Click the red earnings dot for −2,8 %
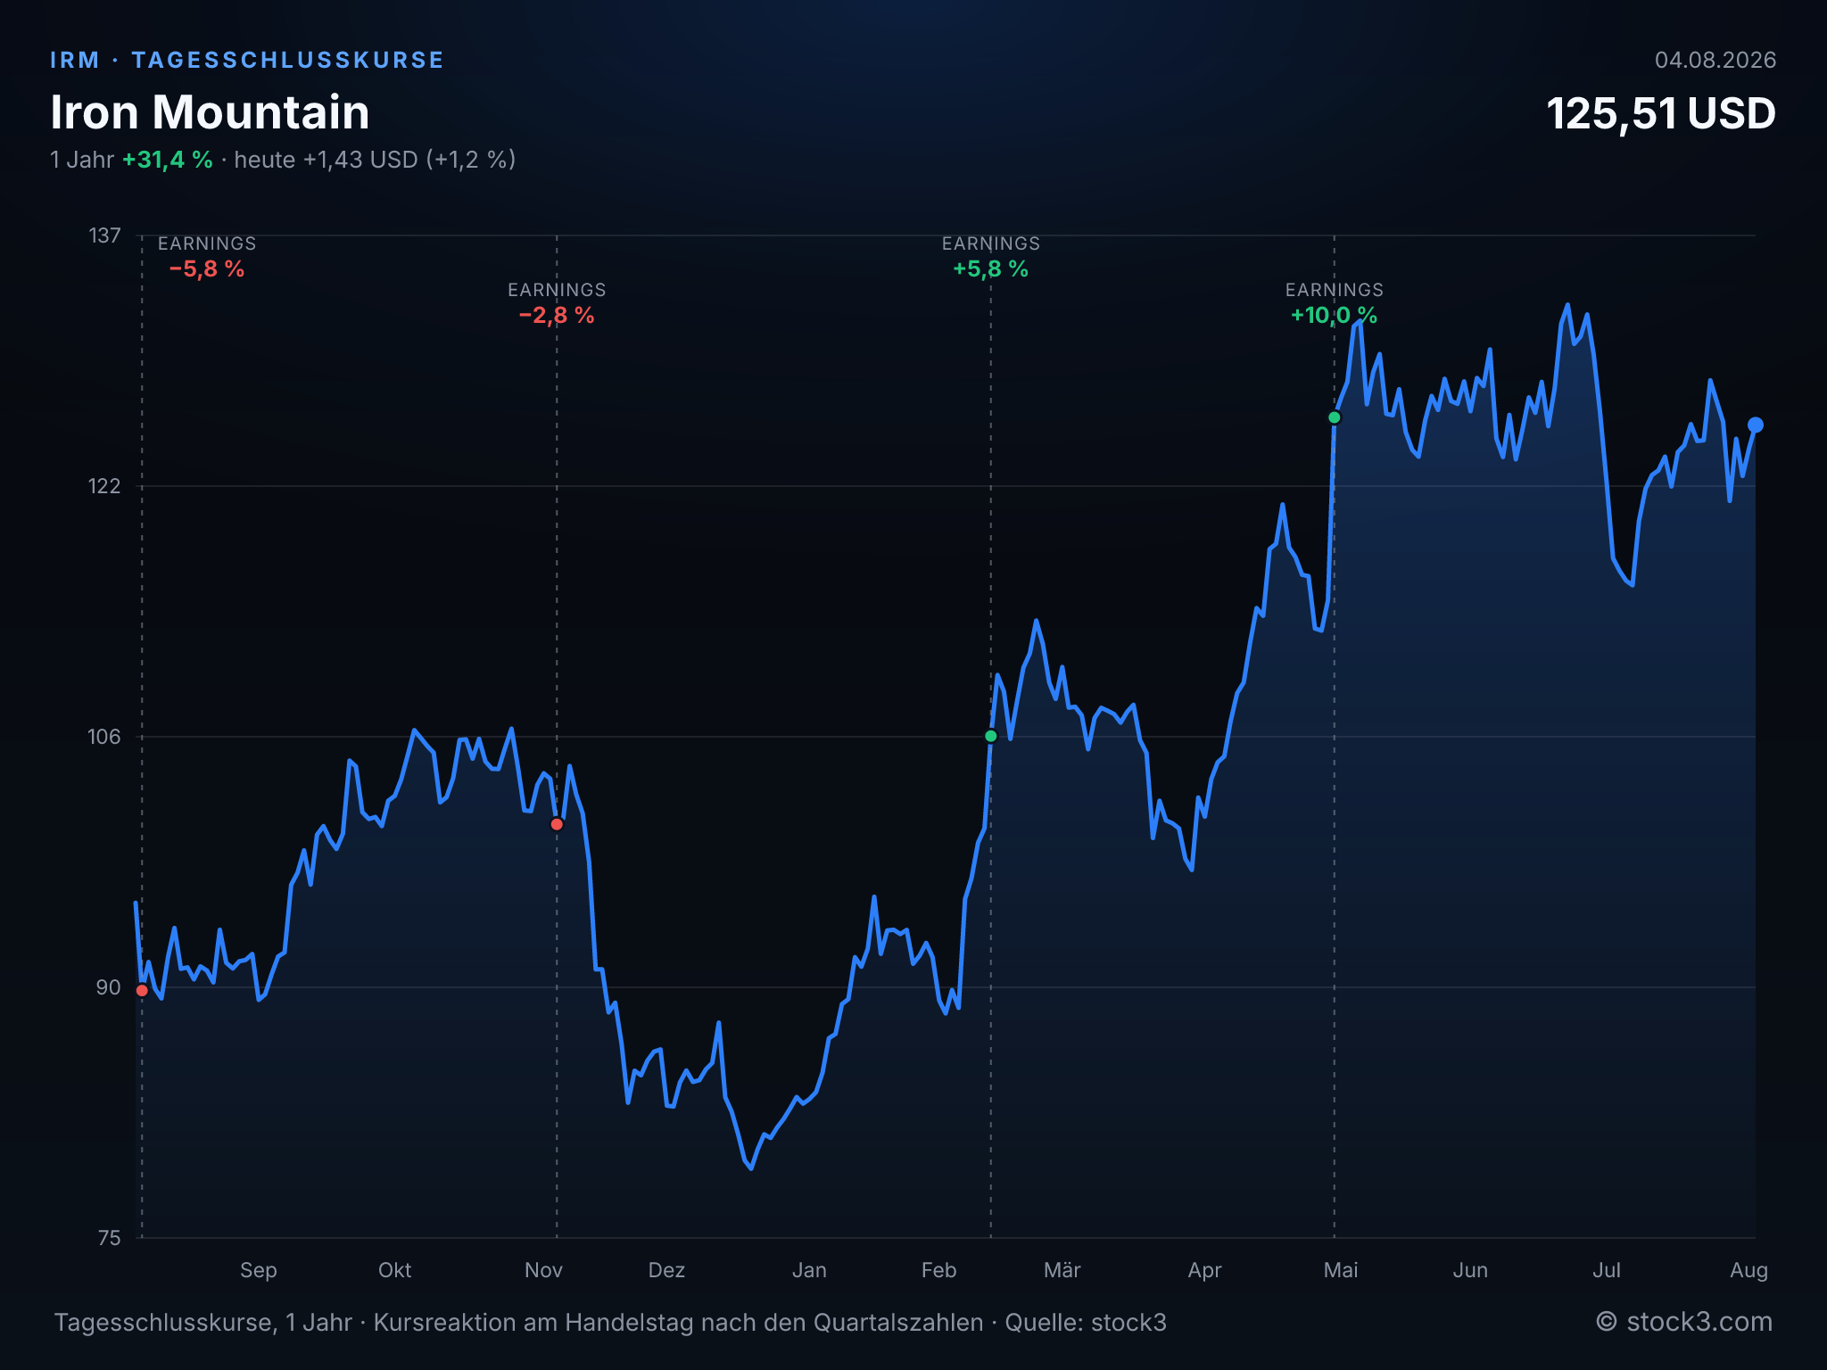 (x=557, y=824)
